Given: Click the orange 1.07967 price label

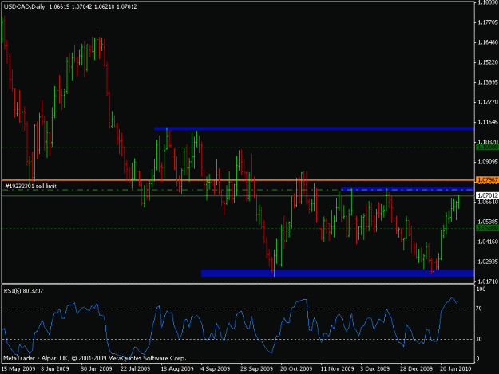Looking at the screenshot, I should [x=487, y=180].
